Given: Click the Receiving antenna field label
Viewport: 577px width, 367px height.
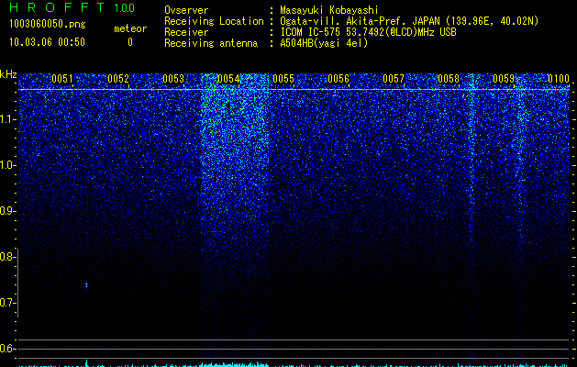Looking at the screenshot, I should pyautogui.click(x=211, y=43).
